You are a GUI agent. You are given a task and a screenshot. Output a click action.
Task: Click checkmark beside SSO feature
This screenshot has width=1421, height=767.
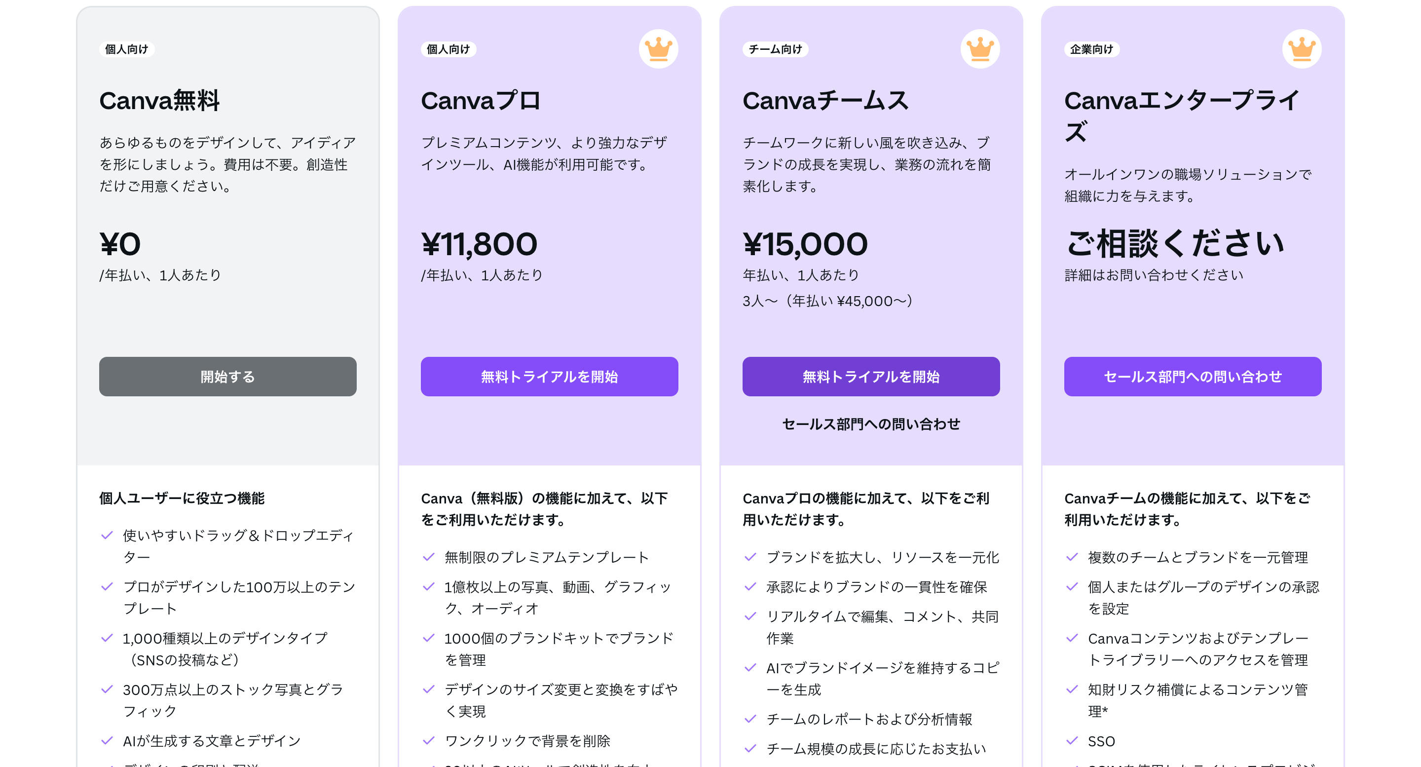pyautogui.click(x=1072, y=741)
